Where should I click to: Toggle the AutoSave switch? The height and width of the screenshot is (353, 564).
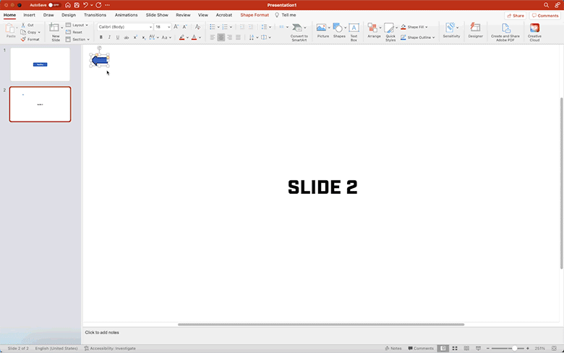tap(53, 5)
